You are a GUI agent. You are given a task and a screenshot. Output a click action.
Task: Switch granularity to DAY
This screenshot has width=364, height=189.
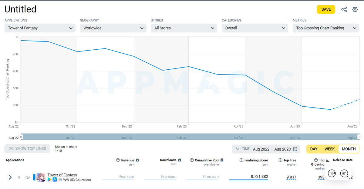point(314,149)
